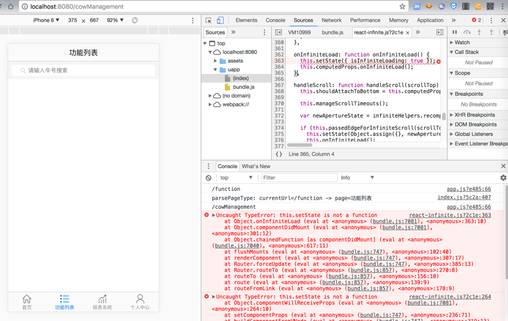Open device toolbar more options menu
Viewport: 508px width, 321px height.
point(193,20)
